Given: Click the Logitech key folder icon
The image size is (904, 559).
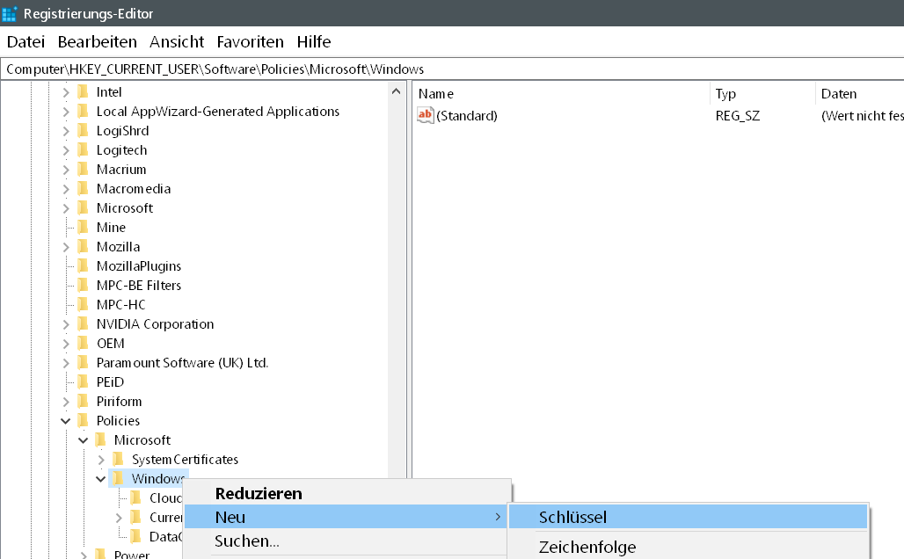Looking at the screenshot, I should point(84,150).
